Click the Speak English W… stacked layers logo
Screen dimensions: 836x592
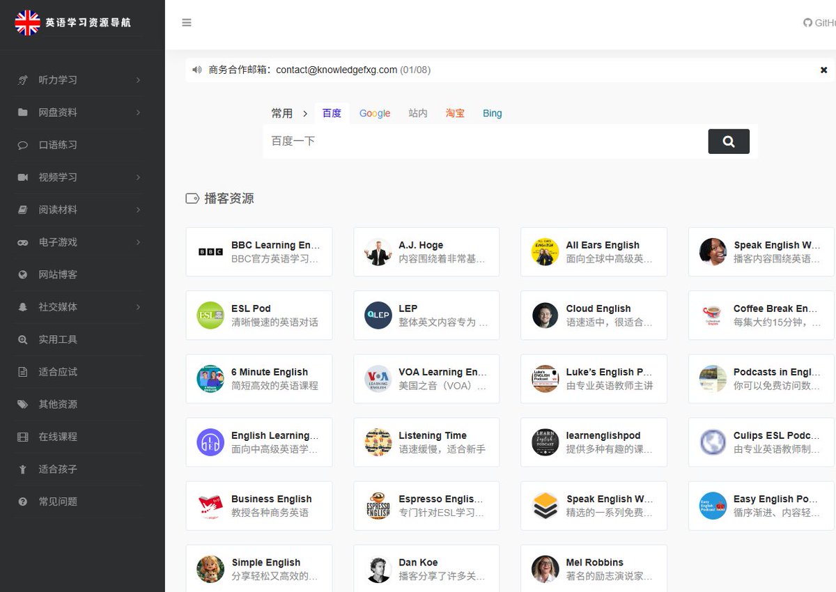[545, 506]
